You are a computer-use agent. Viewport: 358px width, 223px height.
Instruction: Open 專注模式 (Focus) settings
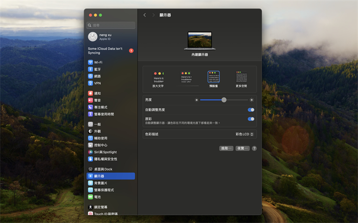pyautogui.click(x=100, y=107)
